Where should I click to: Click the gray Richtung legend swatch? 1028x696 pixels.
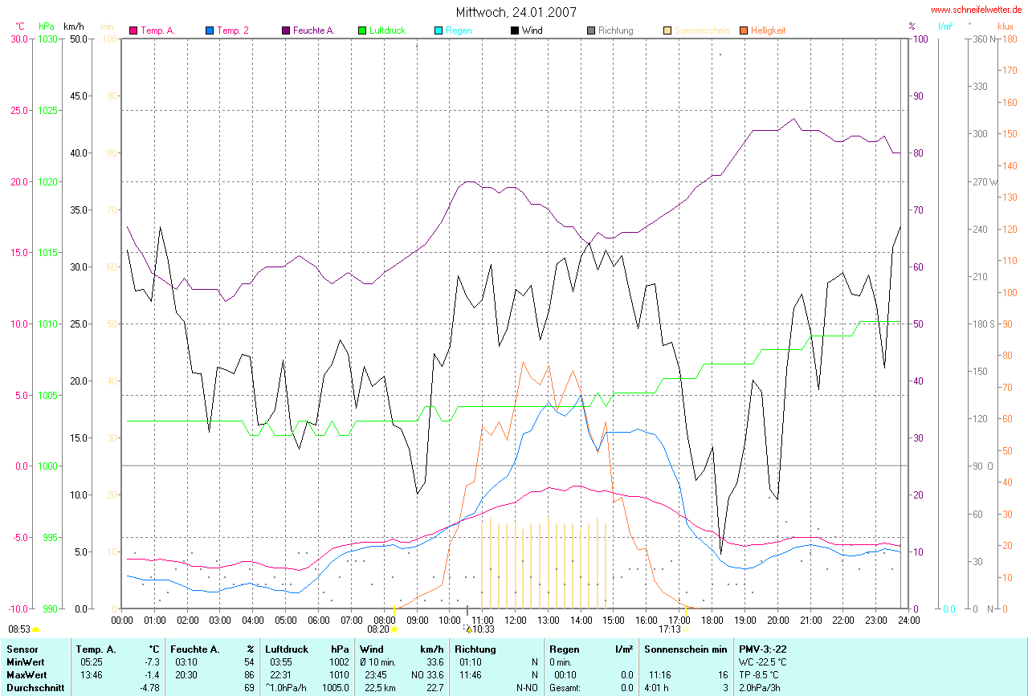[x=590, y=31]
